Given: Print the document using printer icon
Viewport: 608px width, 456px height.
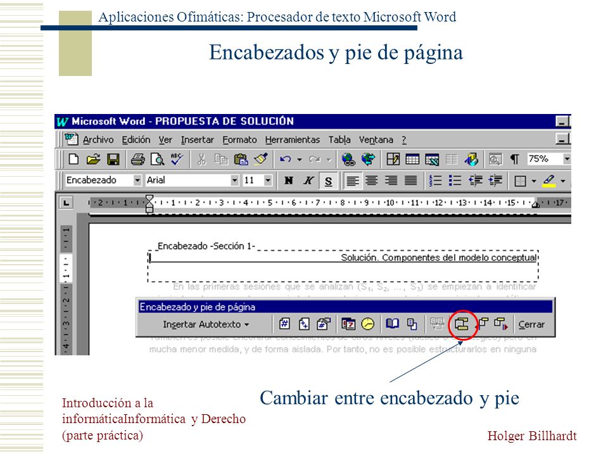Looking at the screenshot, I should (137, 160).
